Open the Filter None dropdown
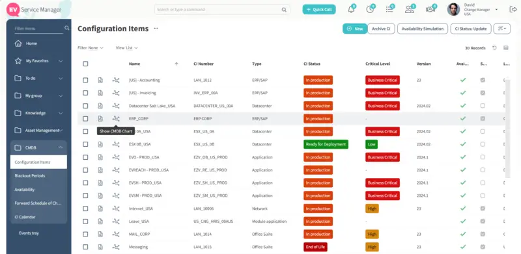Image resolution: width=521 pixels, height=254 pixels. click(91, 48)
